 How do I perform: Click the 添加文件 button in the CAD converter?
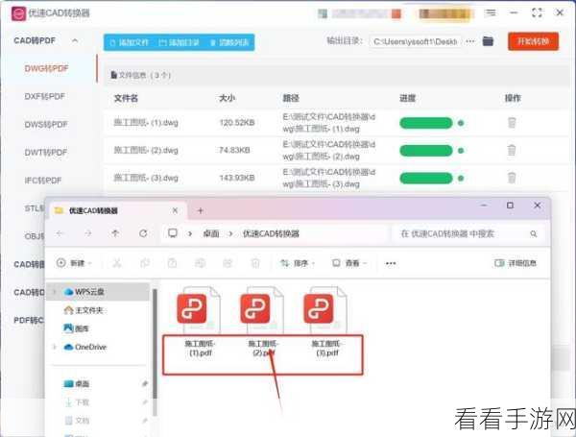[129, 42]
